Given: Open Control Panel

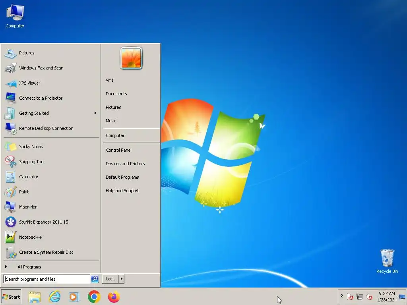Looking at the screenshot, I should (x=118, y=150).
